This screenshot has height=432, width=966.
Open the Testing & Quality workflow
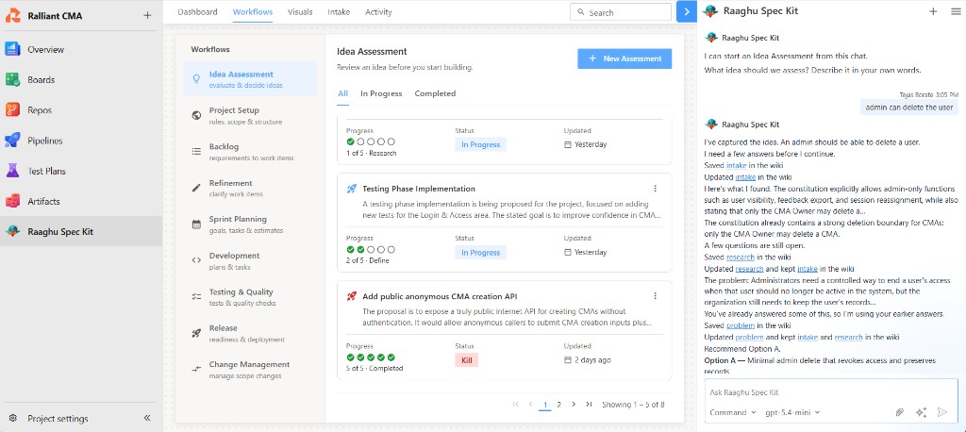click(x=250, y=297)
